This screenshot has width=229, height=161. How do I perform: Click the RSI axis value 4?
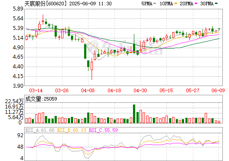click(22, 158)
